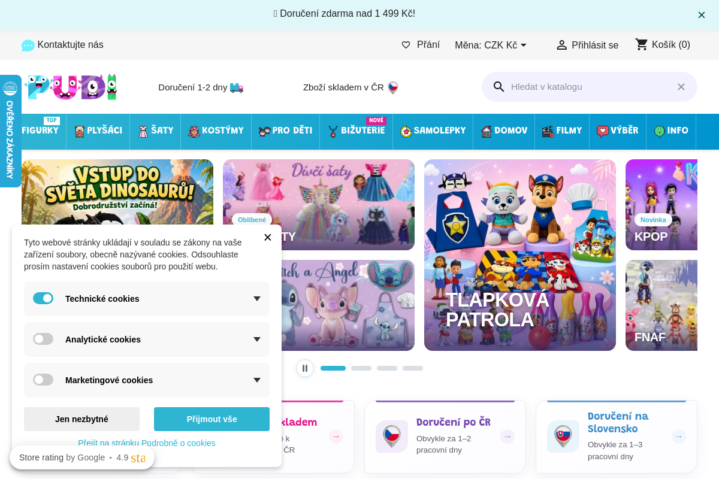Clear the search field with X
The image size is (719, 479).
(681, 87)
